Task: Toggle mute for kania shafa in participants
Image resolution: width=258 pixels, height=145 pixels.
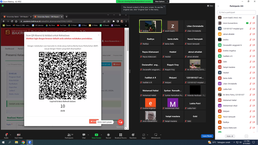Action: coord(251,78)
